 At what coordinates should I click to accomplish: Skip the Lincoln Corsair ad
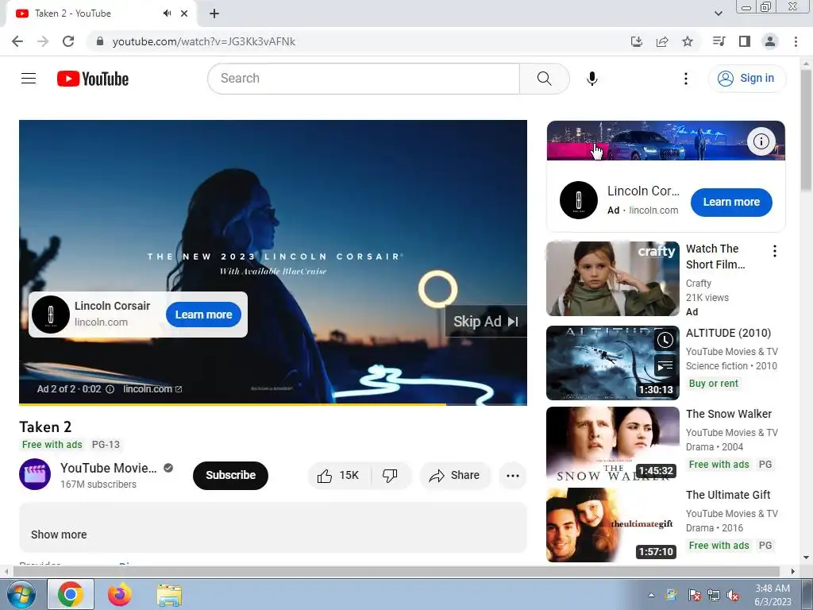pos(485,322)
